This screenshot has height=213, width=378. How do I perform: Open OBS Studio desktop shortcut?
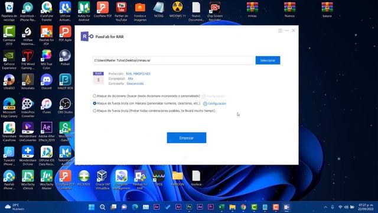65,106
